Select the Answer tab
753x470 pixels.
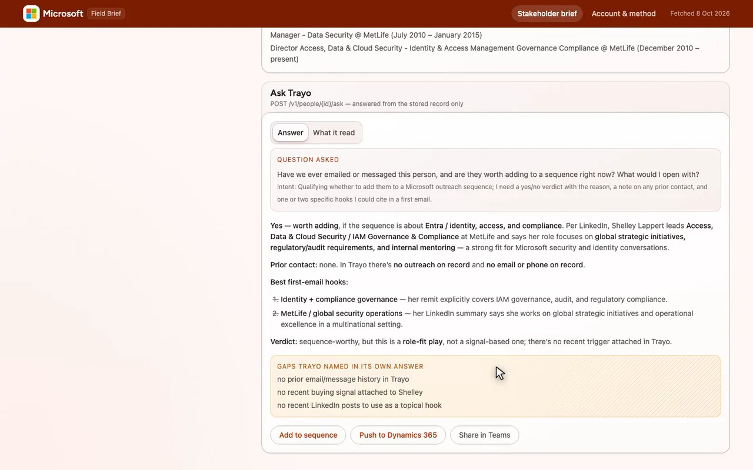[x=291, y=133]
